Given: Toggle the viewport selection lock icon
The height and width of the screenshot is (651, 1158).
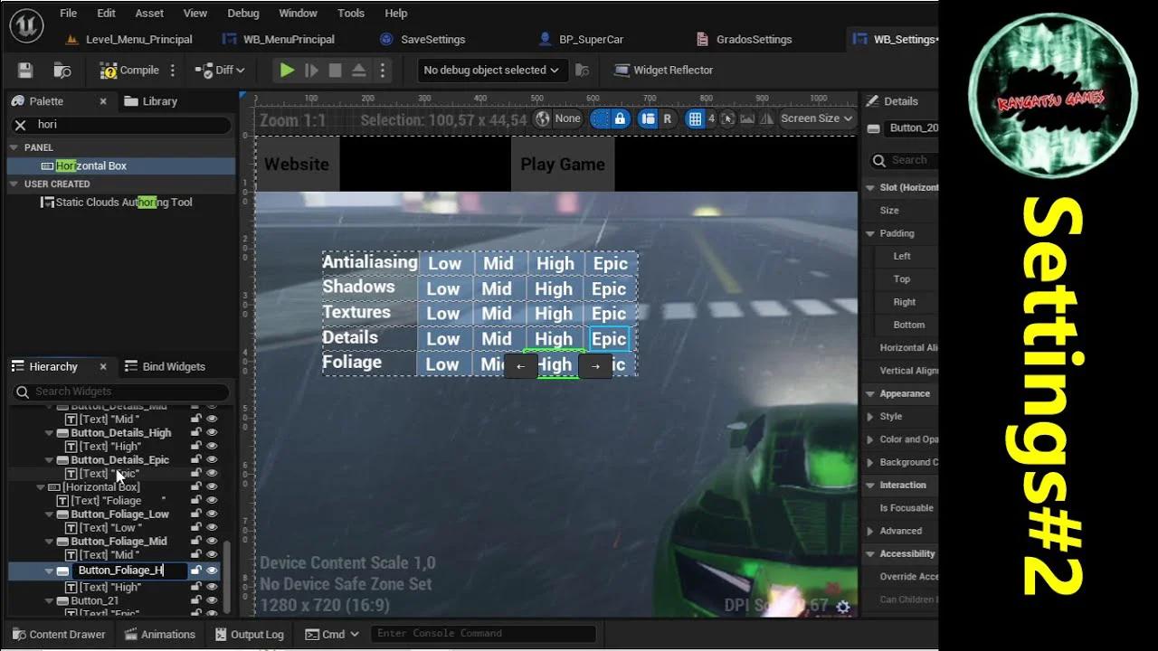Looking at the screenshot, I should point(619,118).
